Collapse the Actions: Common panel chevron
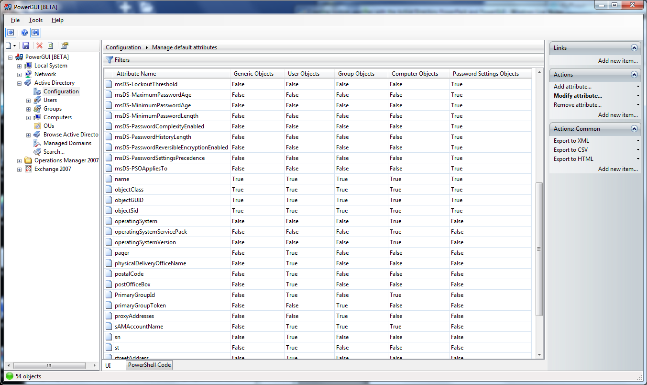647x385 pixels. coord(634,129)
